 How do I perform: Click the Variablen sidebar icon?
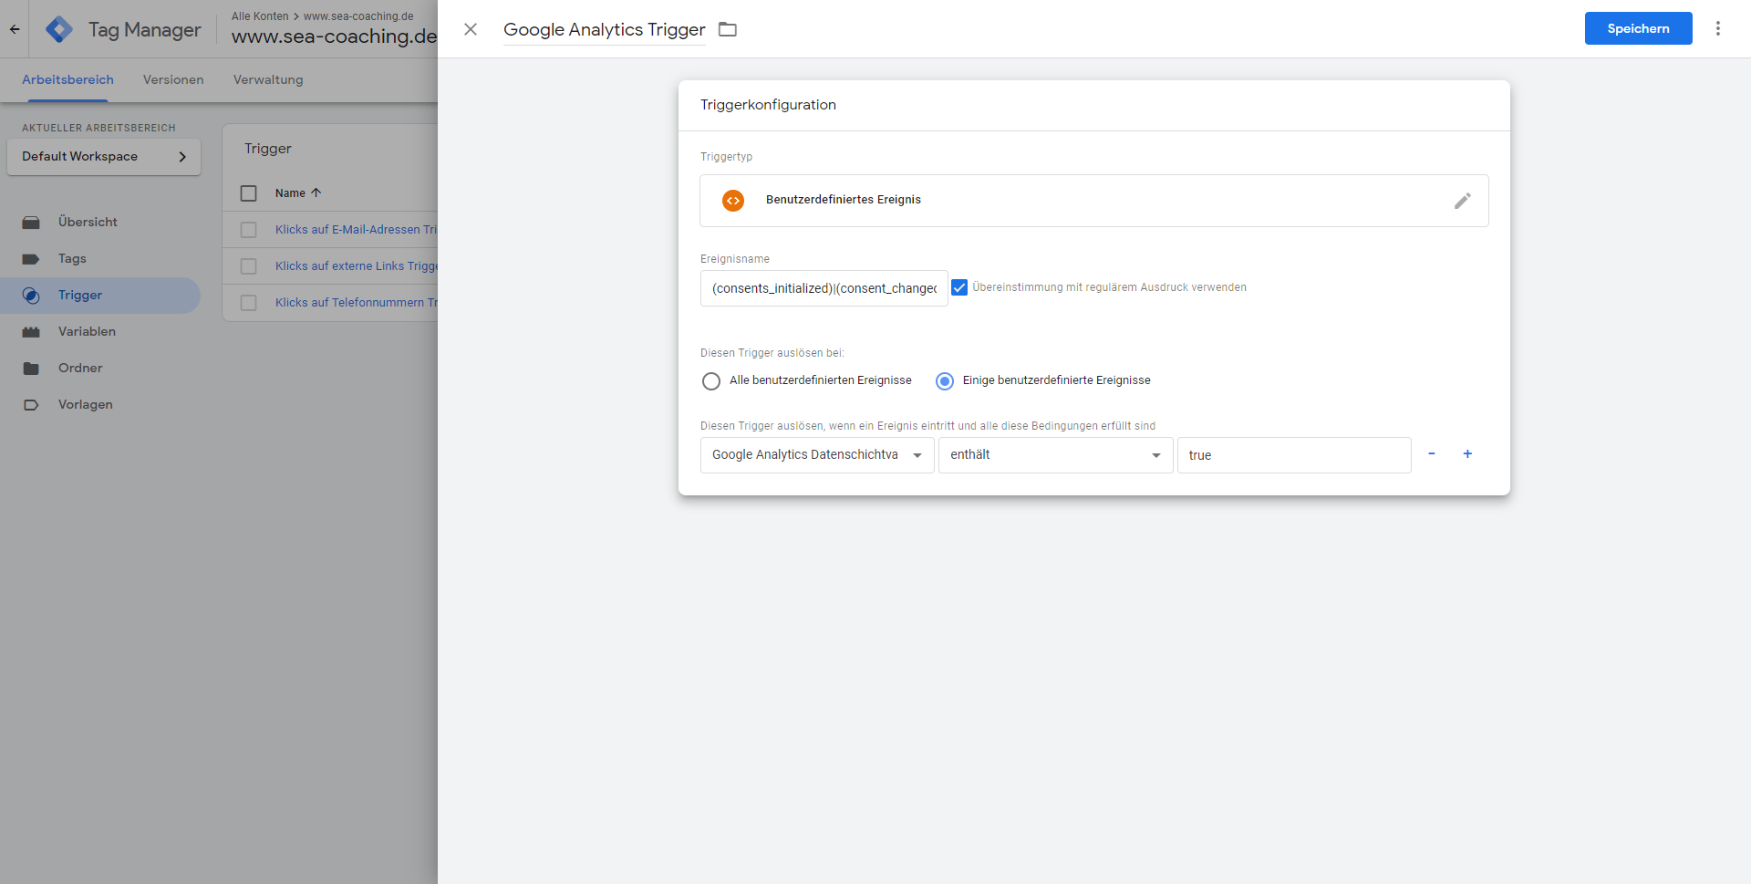pyautogui.click(x=31, y=332)
